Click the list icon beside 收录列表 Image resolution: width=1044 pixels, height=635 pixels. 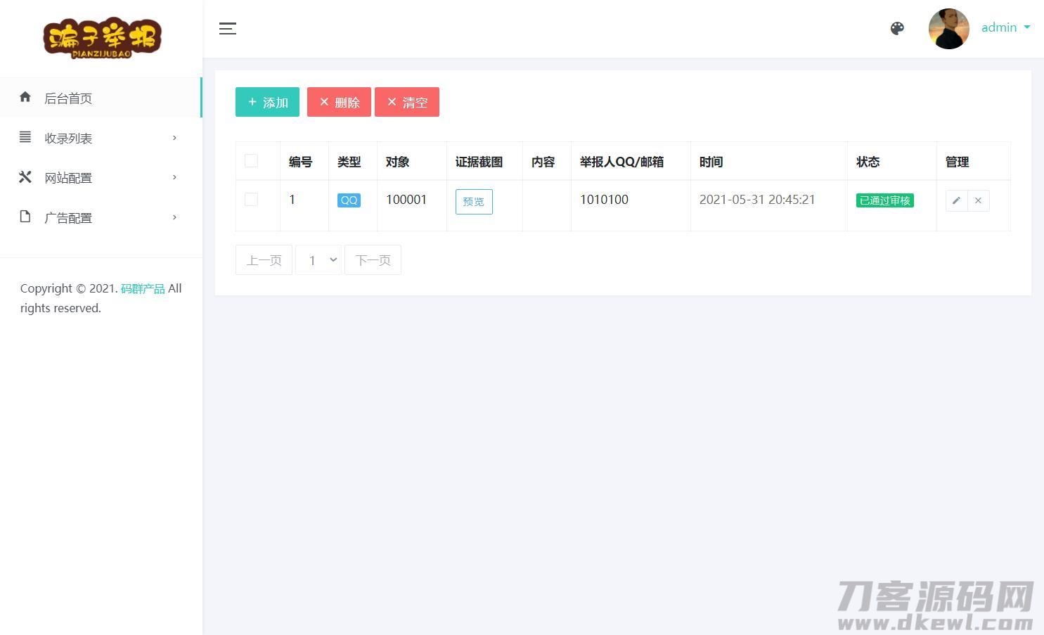click(25, 137)
